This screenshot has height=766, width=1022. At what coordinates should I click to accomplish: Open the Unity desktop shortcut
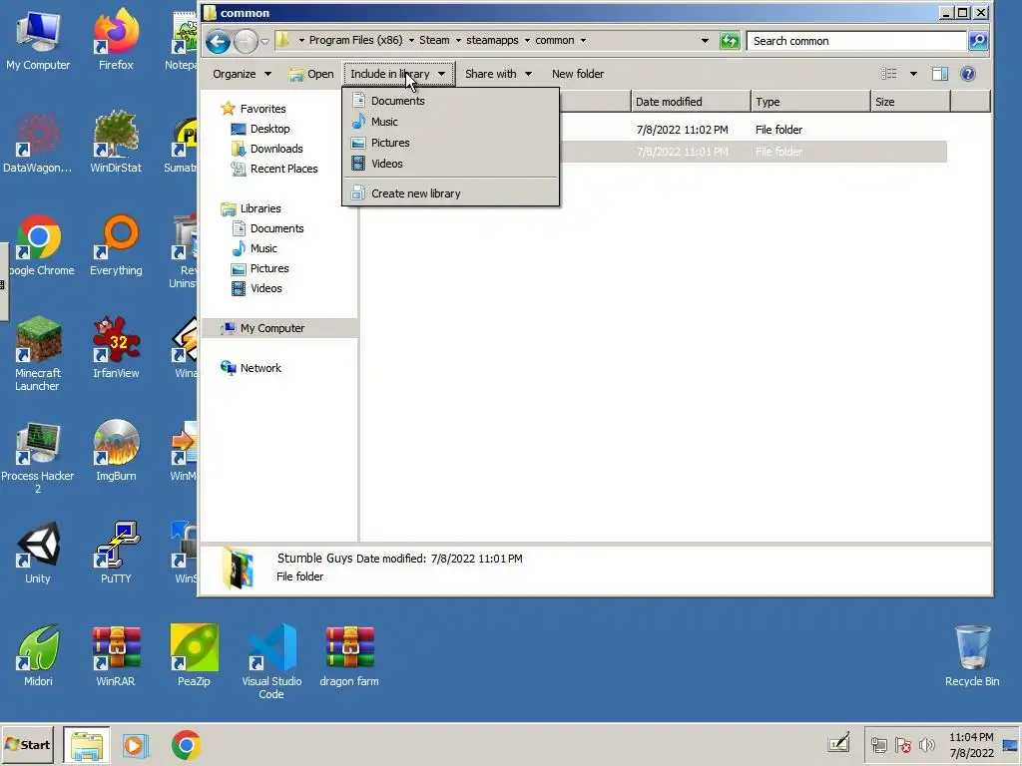38,554
